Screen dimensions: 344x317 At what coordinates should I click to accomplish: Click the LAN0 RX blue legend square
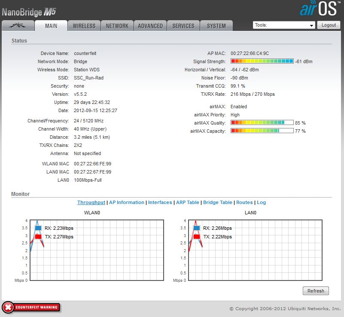(197, 228)
